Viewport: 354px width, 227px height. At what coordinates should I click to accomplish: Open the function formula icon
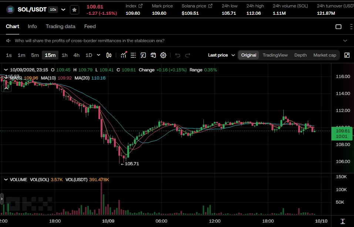(x=143, y=55)
